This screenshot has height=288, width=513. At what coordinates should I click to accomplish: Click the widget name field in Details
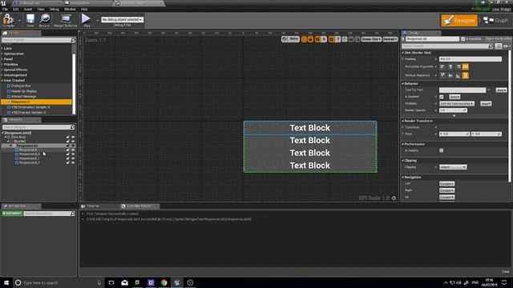tap(432, 39)
